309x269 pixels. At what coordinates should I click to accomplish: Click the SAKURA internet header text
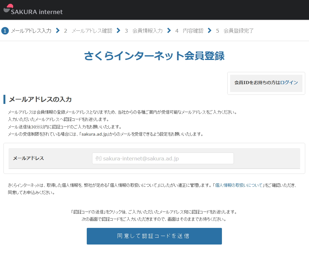coord(37,12)
